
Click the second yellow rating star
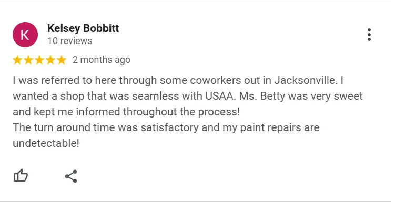28,60
